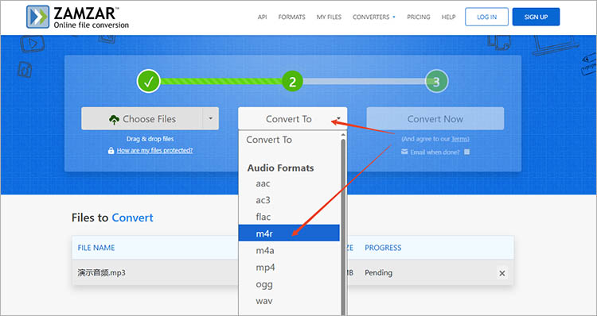
Task: Go to MY FILES
Action: click(329, 17)
